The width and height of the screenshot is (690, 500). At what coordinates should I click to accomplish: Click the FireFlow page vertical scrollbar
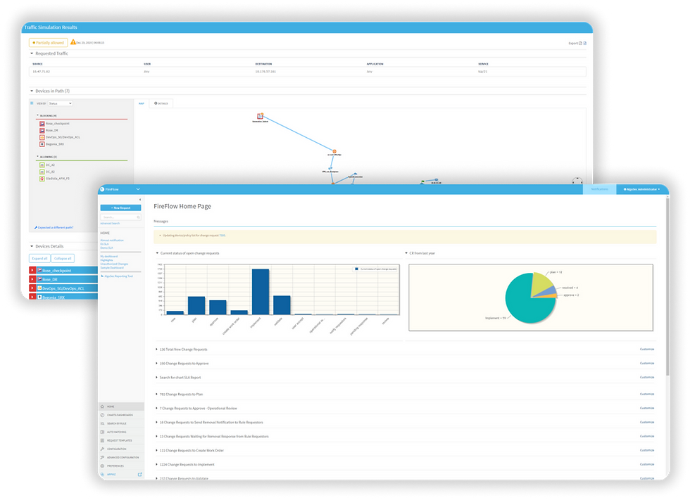click(x=667, y=286)
